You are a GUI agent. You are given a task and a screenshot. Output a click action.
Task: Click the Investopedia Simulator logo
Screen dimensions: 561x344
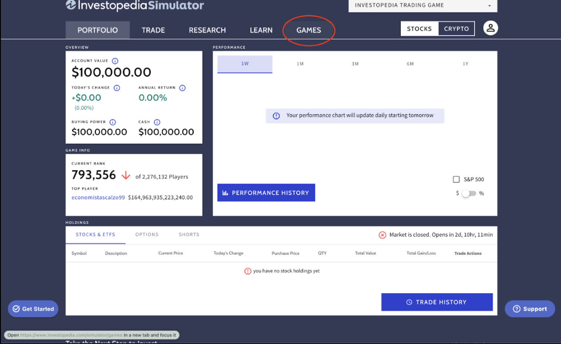[x=135, y=5]
